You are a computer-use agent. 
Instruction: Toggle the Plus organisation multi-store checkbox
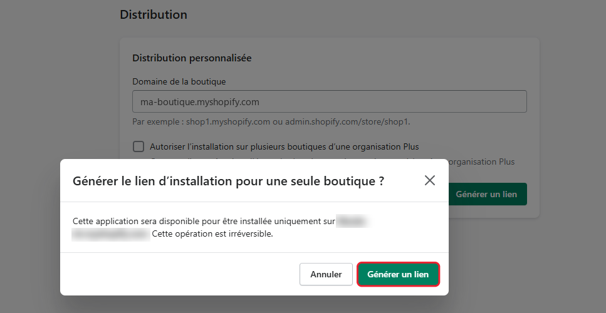[138, 146]
